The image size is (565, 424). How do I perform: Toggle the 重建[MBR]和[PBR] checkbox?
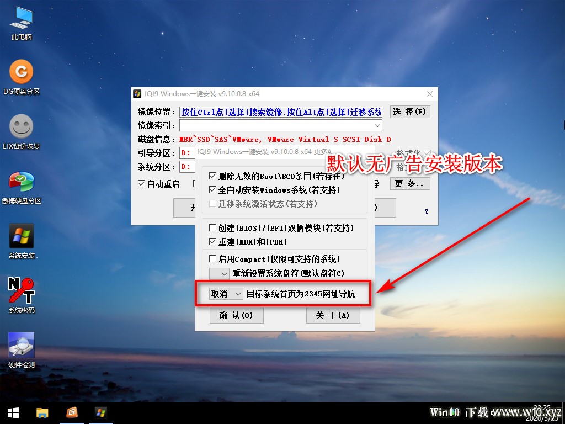coord(213,242)
